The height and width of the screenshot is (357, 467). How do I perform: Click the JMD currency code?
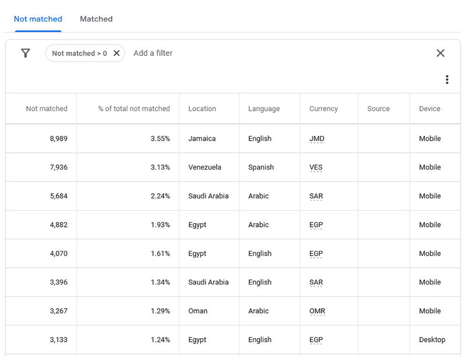coord(317,139)
